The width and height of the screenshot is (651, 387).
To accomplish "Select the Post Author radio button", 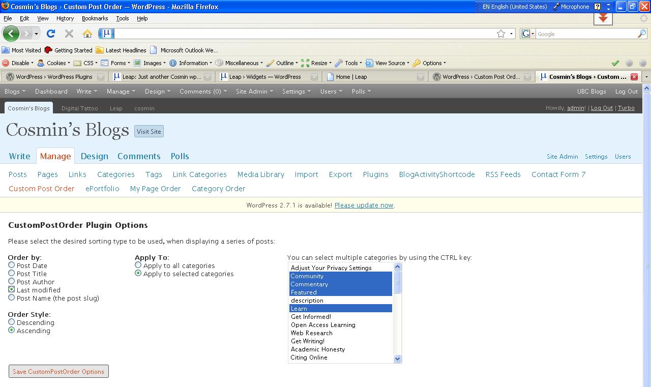I will pyautogui.click(x=11, y=281).
